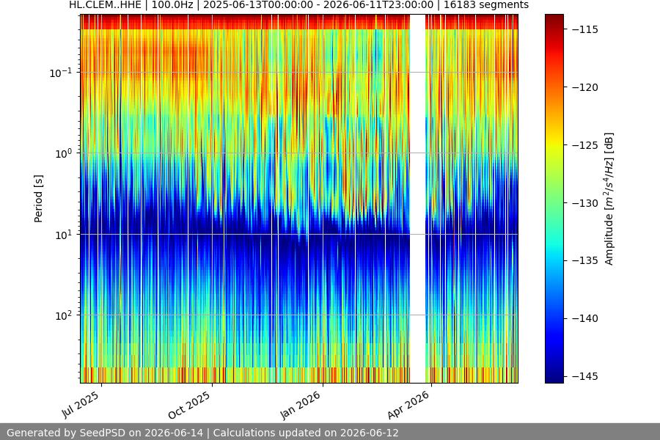Click the plot title starting with HL.CLEM..HHE

tap(299, 5)
